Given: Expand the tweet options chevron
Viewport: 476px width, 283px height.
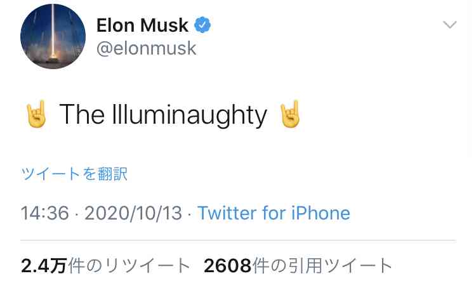Looking at the screenshot, I should pos(449,25).
